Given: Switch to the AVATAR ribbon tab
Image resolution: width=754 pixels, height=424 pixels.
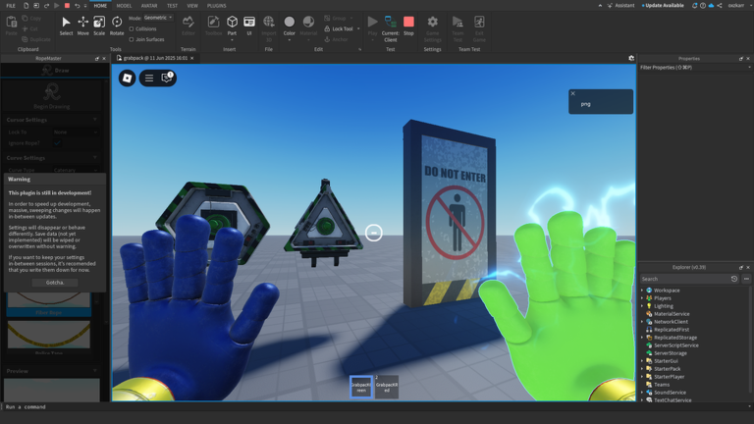Looking at the screenshot, I should pyautogui.click(x=149, y=6).
